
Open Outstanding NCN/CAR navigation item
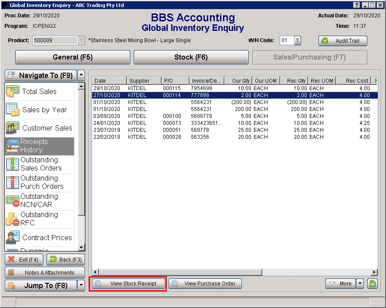click(x=39, y=201)
